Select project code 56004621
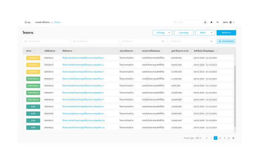Image resolution: width=259 pixels, height=161 pixels. point(49,121)
